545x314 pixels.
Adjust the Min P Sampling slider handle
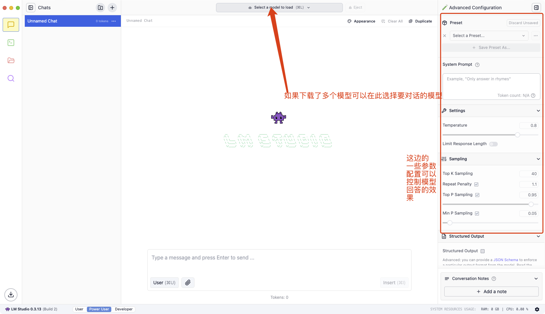tap(450, 223)
